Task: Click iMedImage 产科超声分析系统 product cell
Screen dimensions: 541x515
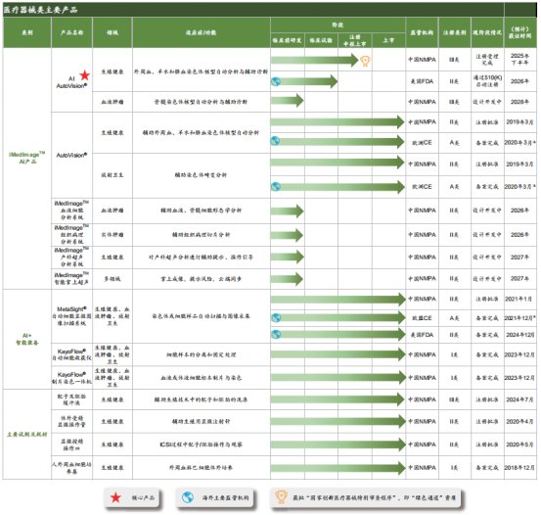Action: pos(71,257)
